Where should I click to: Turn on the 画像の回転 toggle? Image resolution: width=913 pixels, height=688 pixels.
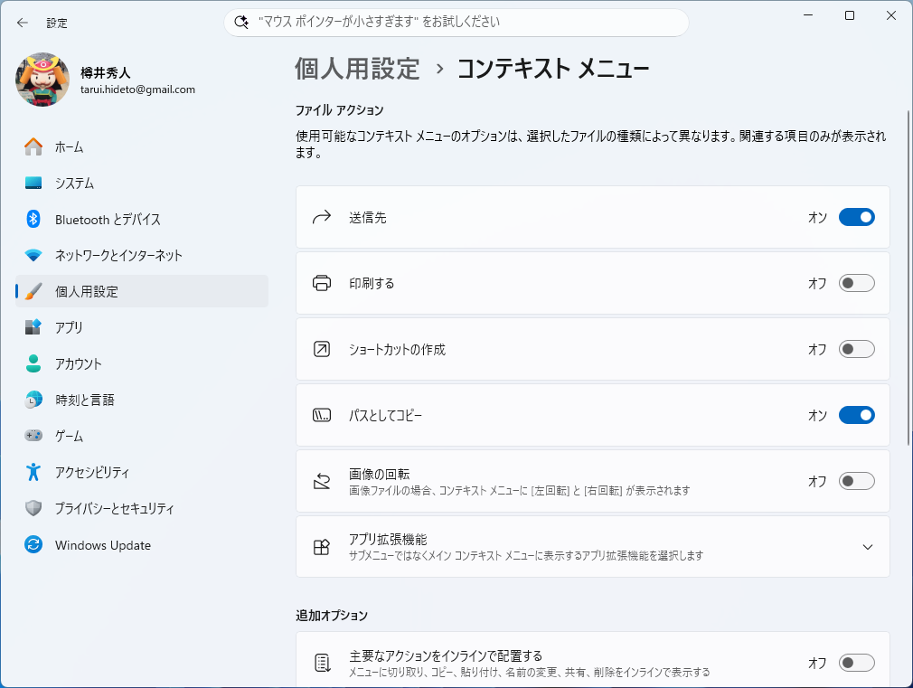[x=857, y=481]
